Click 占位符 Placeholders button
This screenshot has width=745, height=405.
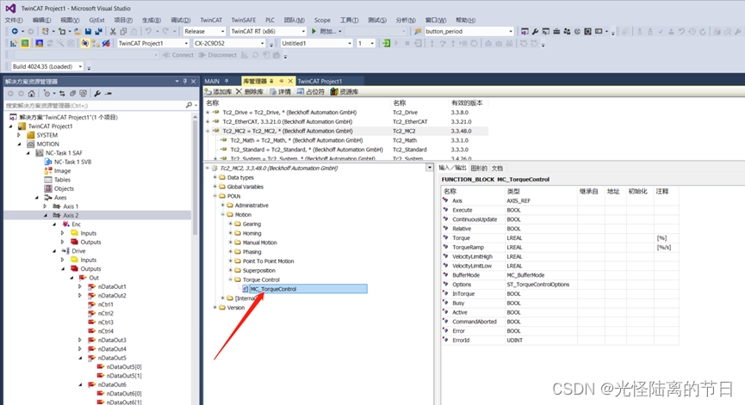(311, 91)
